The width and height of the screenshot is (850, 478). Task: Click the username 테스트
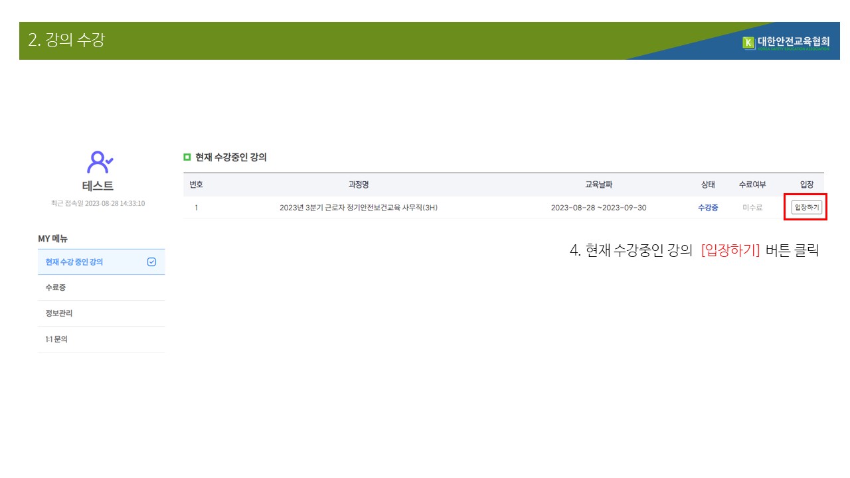click(98, 187)
